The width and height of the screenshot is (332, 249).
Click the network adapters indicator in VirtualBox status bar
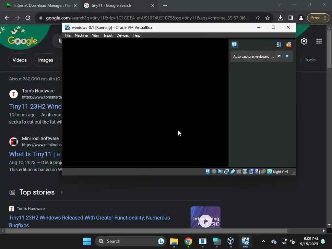click(x=226, y=172)
